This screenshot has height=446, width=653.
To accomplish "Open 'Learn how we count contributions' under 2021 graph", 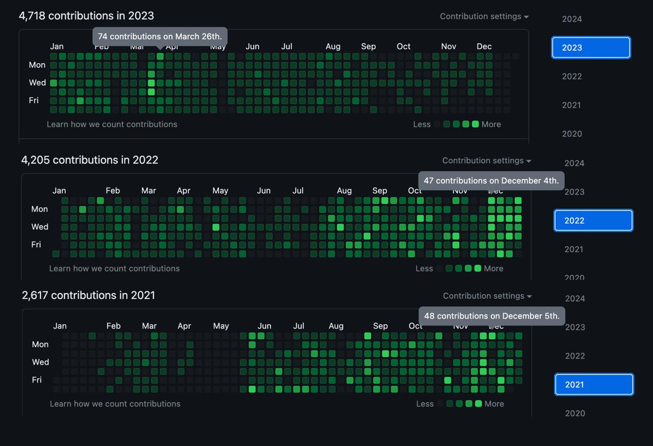I will (x=115, y=404).
